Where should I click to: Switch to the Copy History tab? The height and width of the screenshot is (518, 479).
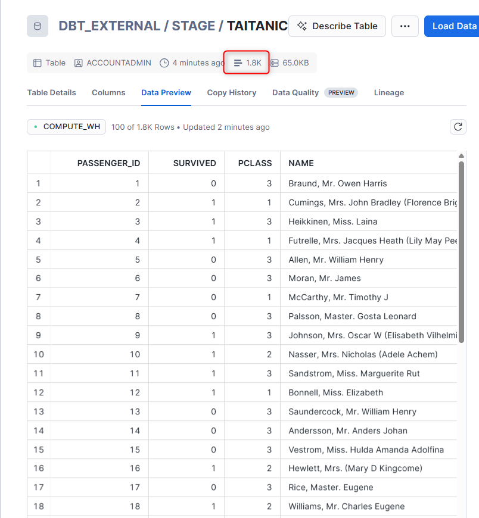[x=232, y=92]
